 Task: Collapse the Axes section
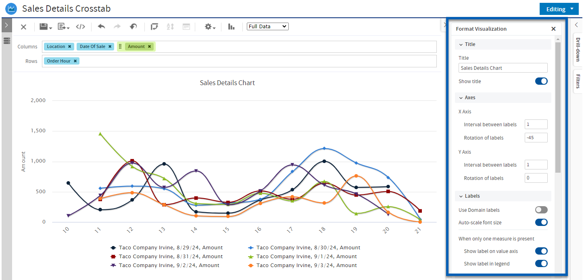pyautogui.click(x=461, y=98)
